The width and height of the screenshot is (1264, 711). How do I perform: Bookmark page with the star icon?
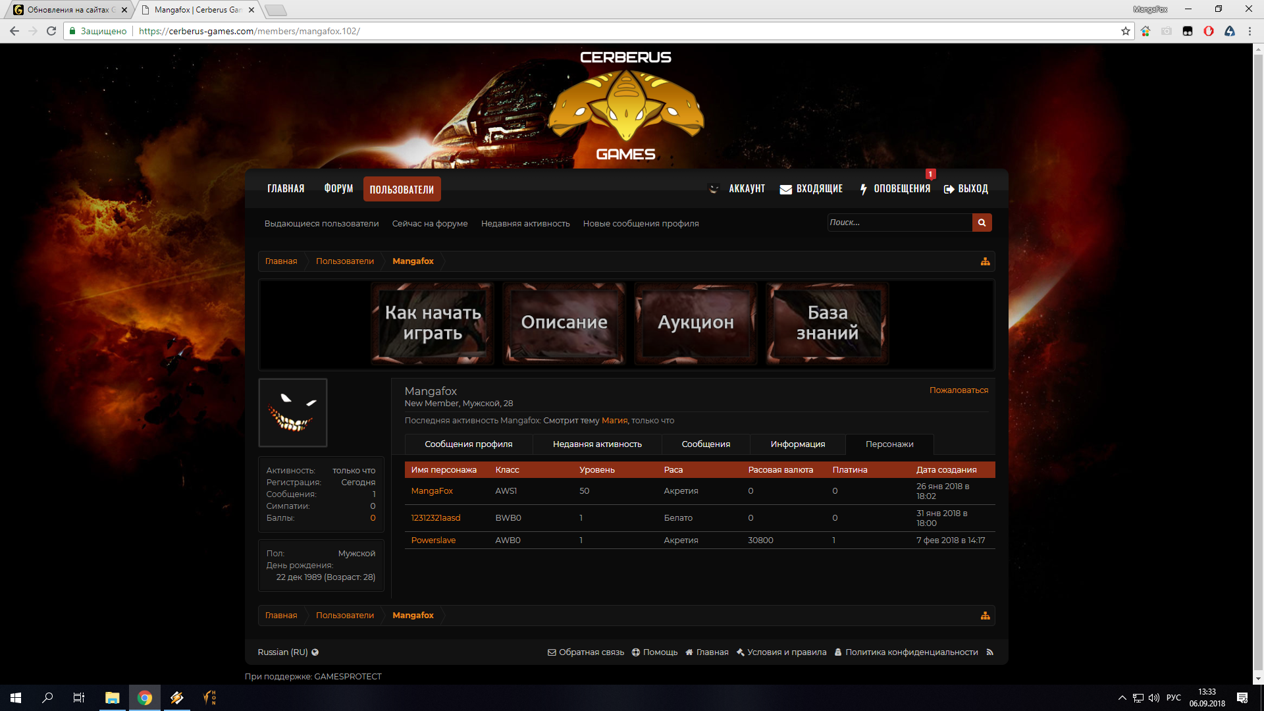[1125, 31]
